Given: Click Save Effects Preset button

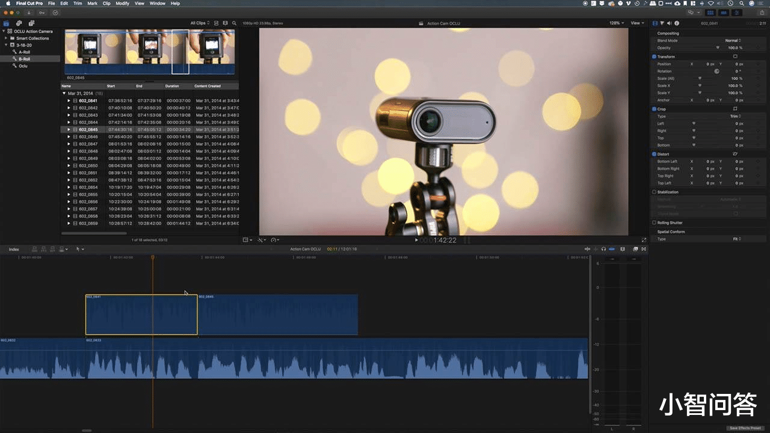Looking at the screenshot, I should pyautogui.click(x=745, y=428).
